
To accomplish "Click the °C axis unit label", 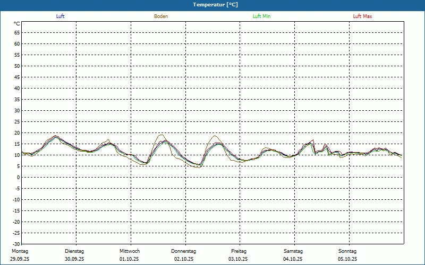I will (x=17, y=24).
